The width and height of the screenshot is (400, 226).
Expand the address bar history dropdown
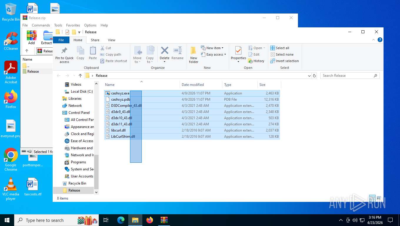point(309,76)
